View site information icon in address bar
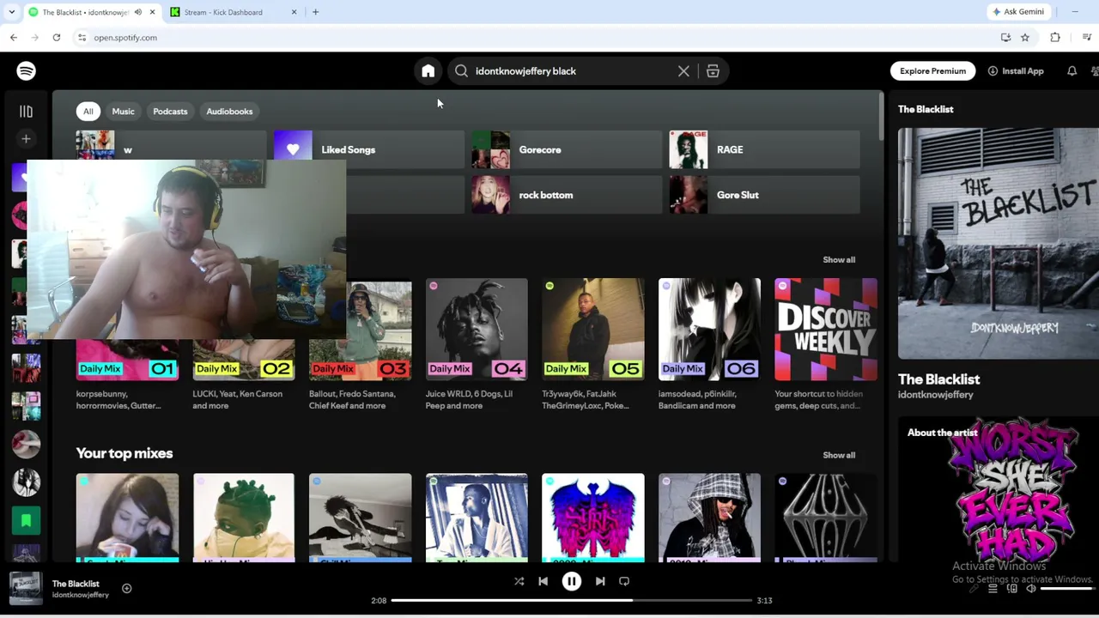 pyautogui.click(x=82, y=38)
